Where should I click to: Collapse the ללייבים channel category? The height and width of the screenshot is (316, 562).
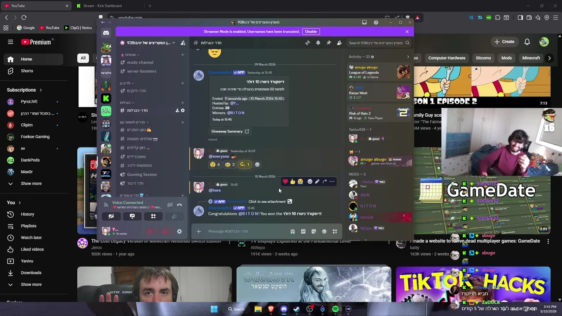click(126, 83)
